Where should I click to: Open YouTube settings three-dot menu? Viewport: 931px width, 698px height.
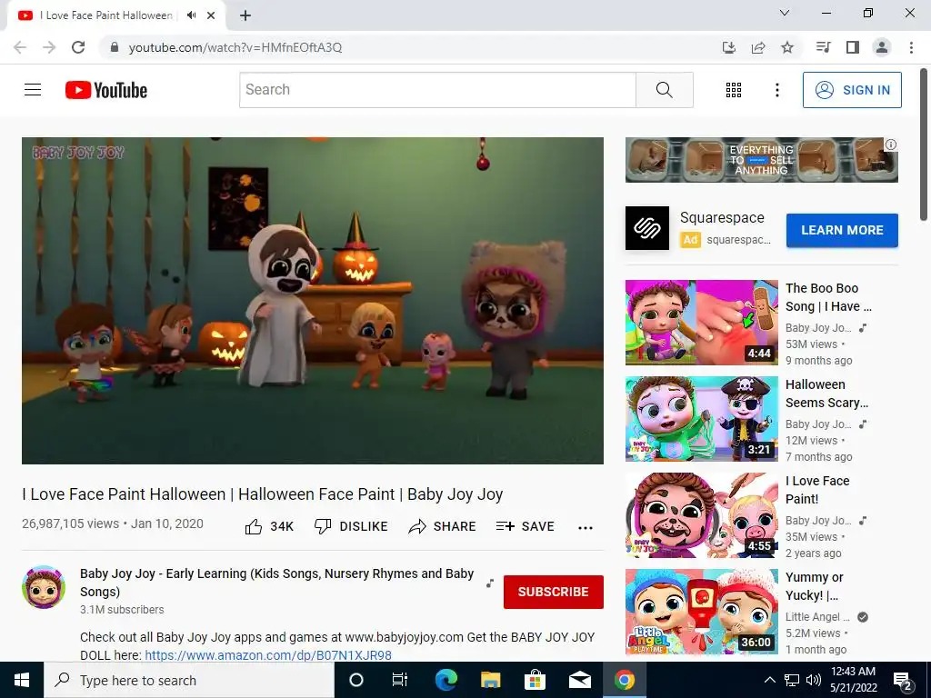[776, 90]
